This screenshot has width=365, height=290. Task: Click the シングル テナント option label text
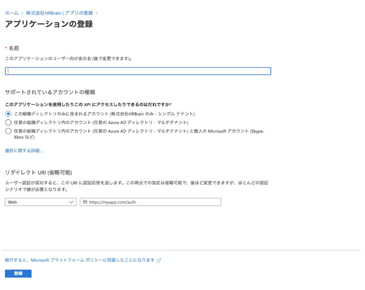point(105,114)
